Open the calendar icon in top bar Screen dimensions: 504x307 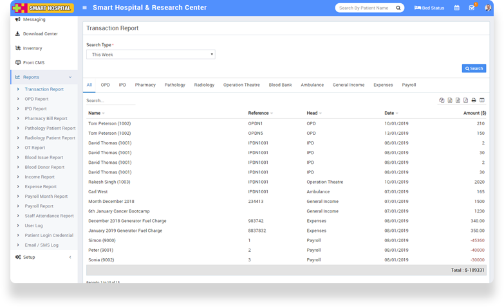pyautogui.click(x=456, y=8)
